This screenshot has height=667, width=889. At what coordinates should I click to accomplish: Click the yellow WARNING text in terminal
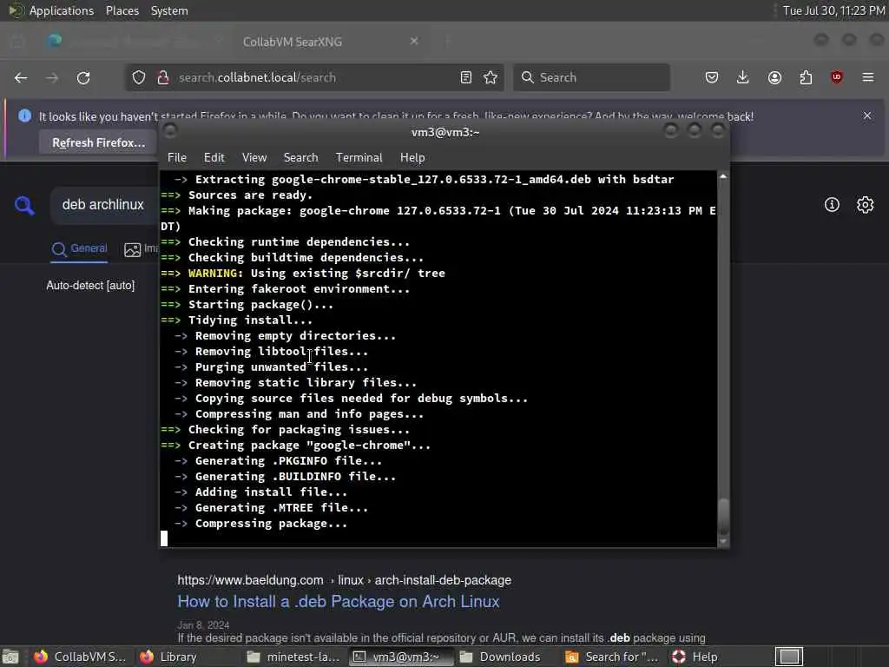click(215, 274)
